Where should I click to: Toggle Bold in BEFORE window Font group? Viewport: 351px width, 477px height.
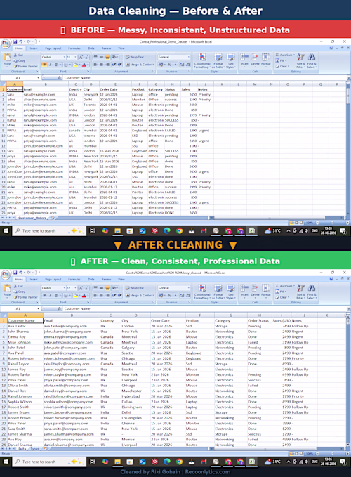coord(45,65)
